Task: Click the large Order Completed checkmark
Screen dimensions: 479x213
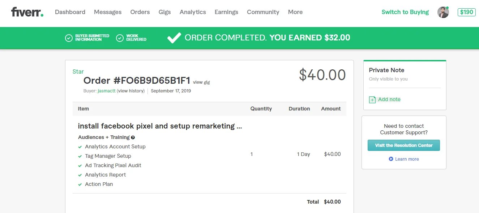Action: pos(174,38)
